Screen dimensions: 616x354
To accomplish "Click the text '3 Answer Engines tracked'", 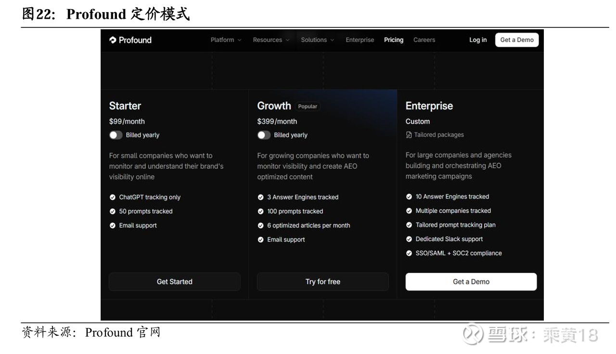I will click(303, 197).
